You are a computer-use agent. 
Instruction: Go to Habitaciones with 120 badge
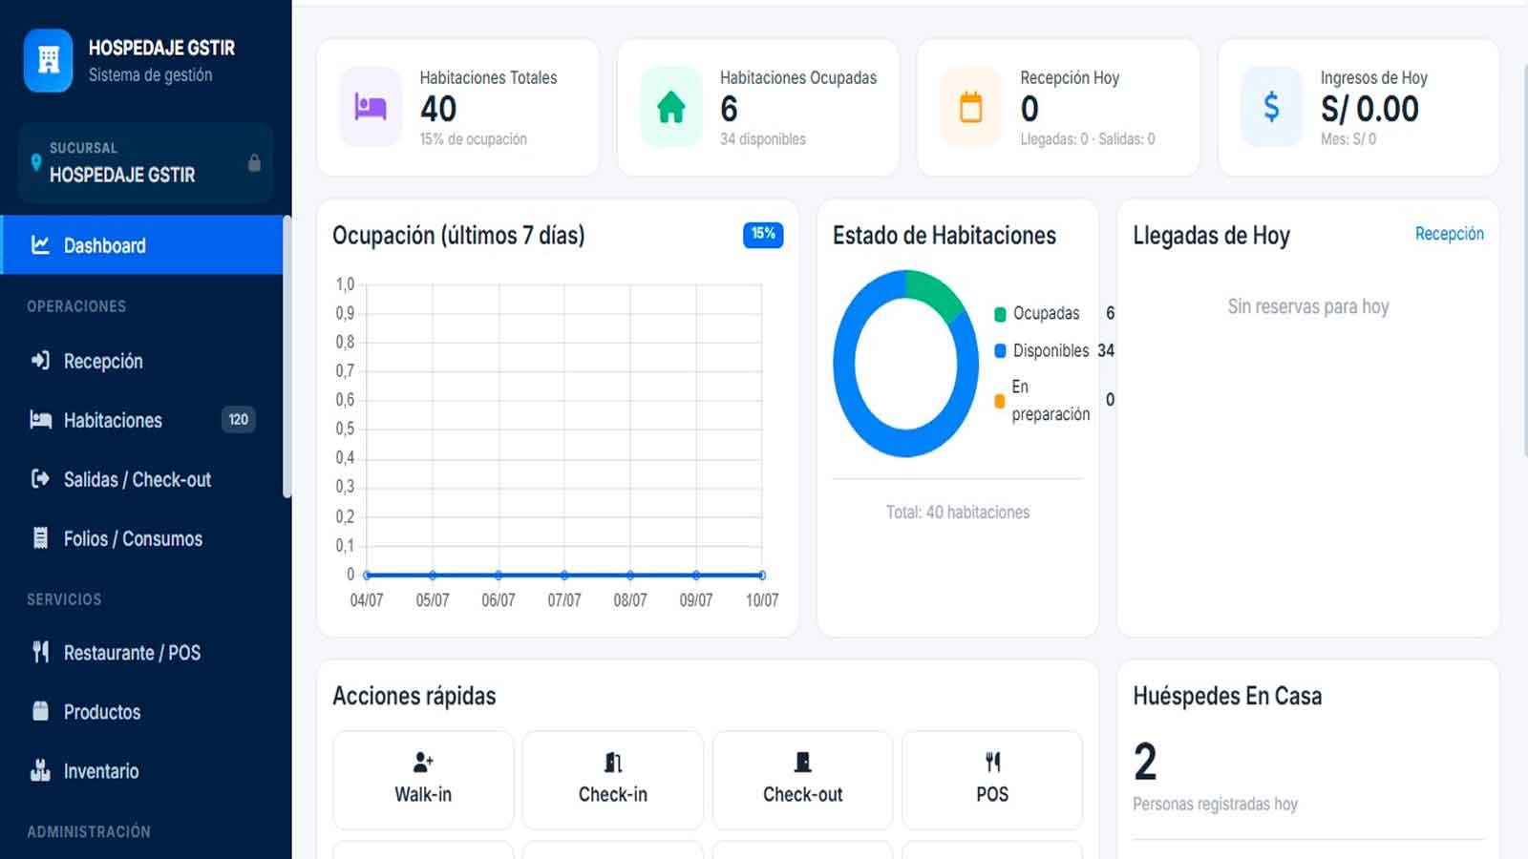point(141,420)
